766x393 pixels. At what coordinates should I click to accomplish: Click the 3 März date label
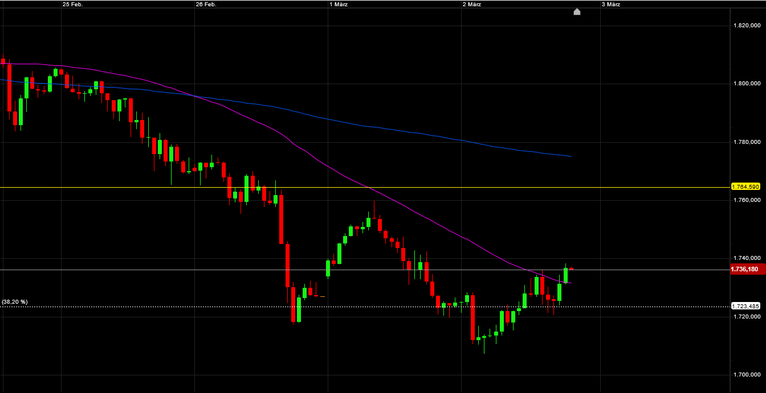(611, 4)
